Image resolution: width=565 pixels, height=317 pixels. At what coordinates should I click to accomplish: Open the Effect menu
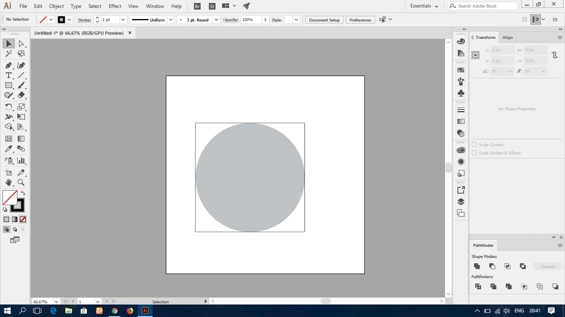(x=115, y=6)
